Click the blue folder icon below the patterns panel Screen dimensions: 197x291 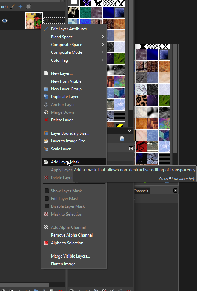122,139
